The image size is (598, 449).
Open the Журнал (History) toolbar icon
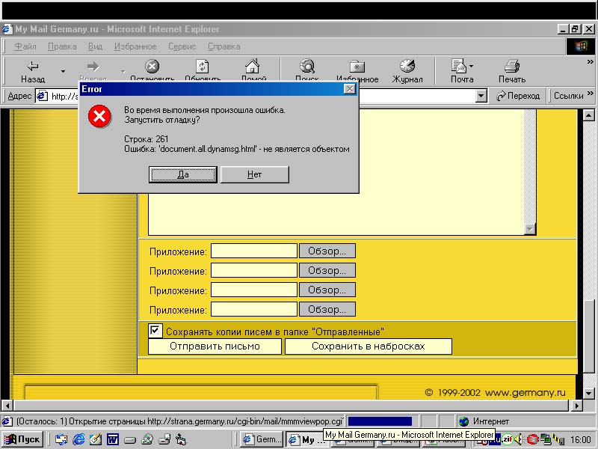[407, 67]
